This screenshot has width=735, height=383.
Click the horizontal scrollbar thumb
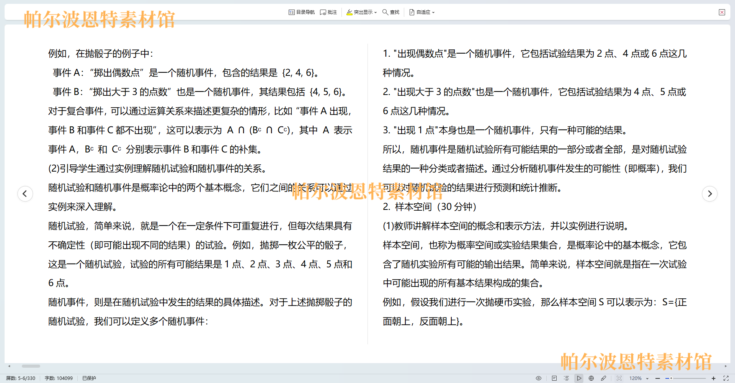31,366
